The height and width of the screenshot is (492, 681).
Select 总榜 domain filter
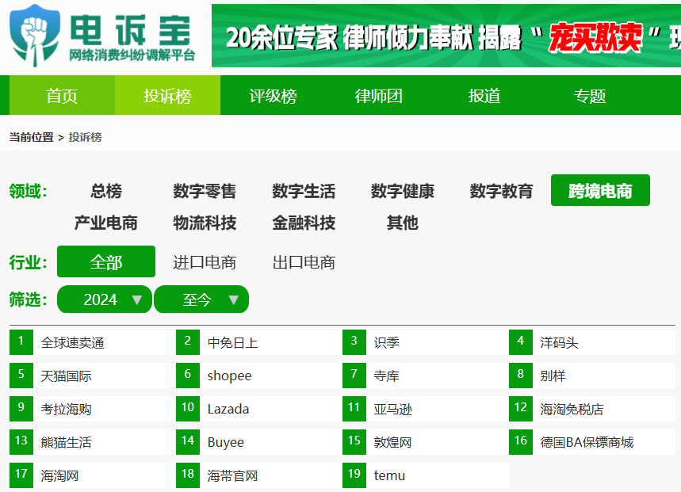[106, 191]
